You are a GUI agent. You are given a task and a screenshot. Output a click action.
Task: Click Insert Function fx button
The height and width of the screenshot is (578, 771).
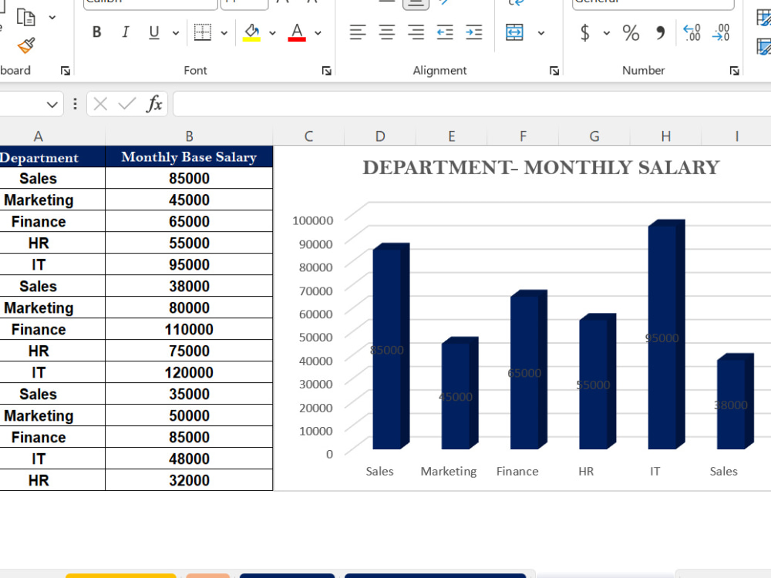coord(154,104)
